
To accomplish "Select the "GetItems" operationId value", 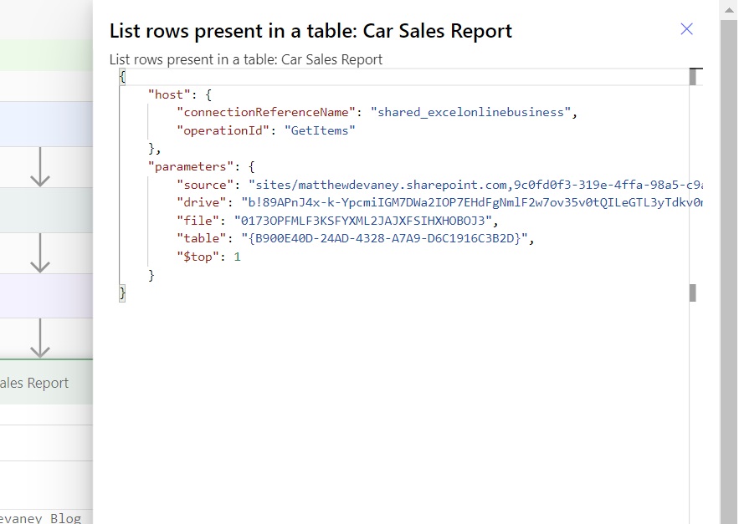I will point(320,130).
